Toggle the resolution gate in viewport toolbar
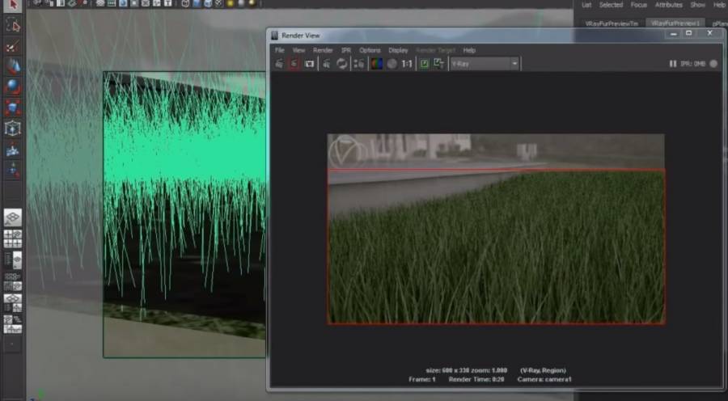The height and width of the screenshot is (401, 728). 123,3
